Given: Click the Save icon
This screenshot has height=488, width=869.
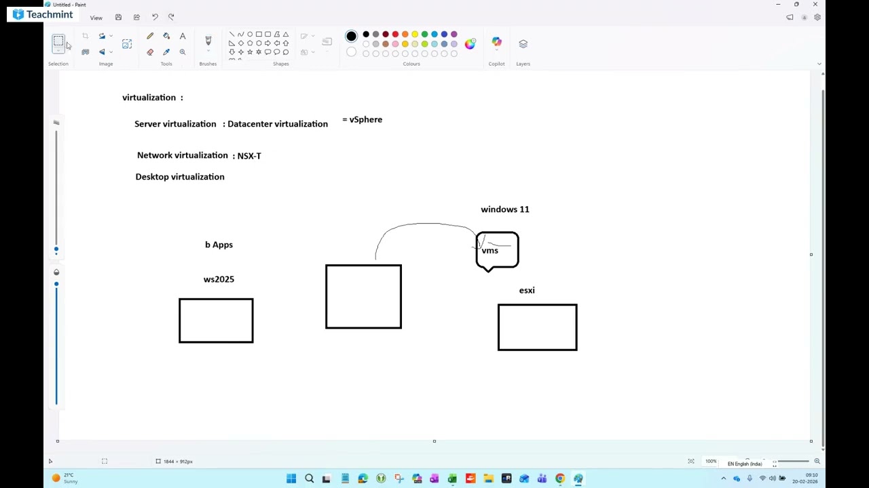Looking at the screenshot, I should click(118, 17).
